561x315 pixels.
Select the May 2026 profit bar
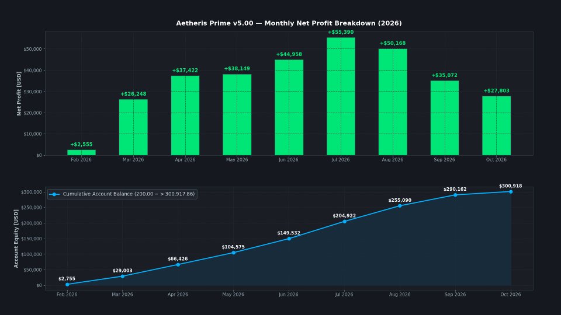tap(237, 115)
